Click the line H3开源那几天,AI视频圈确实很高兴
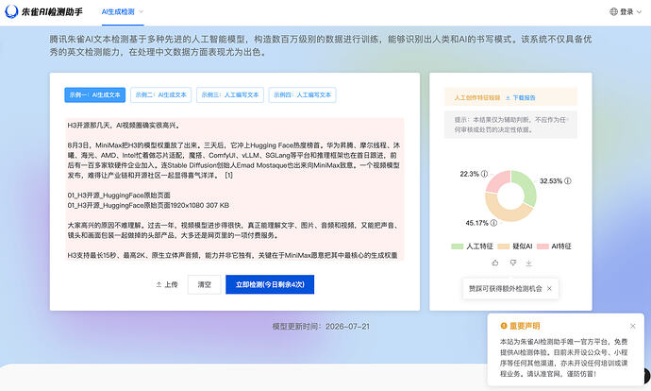This screenshot has width=651, height=391. point(124,126)
